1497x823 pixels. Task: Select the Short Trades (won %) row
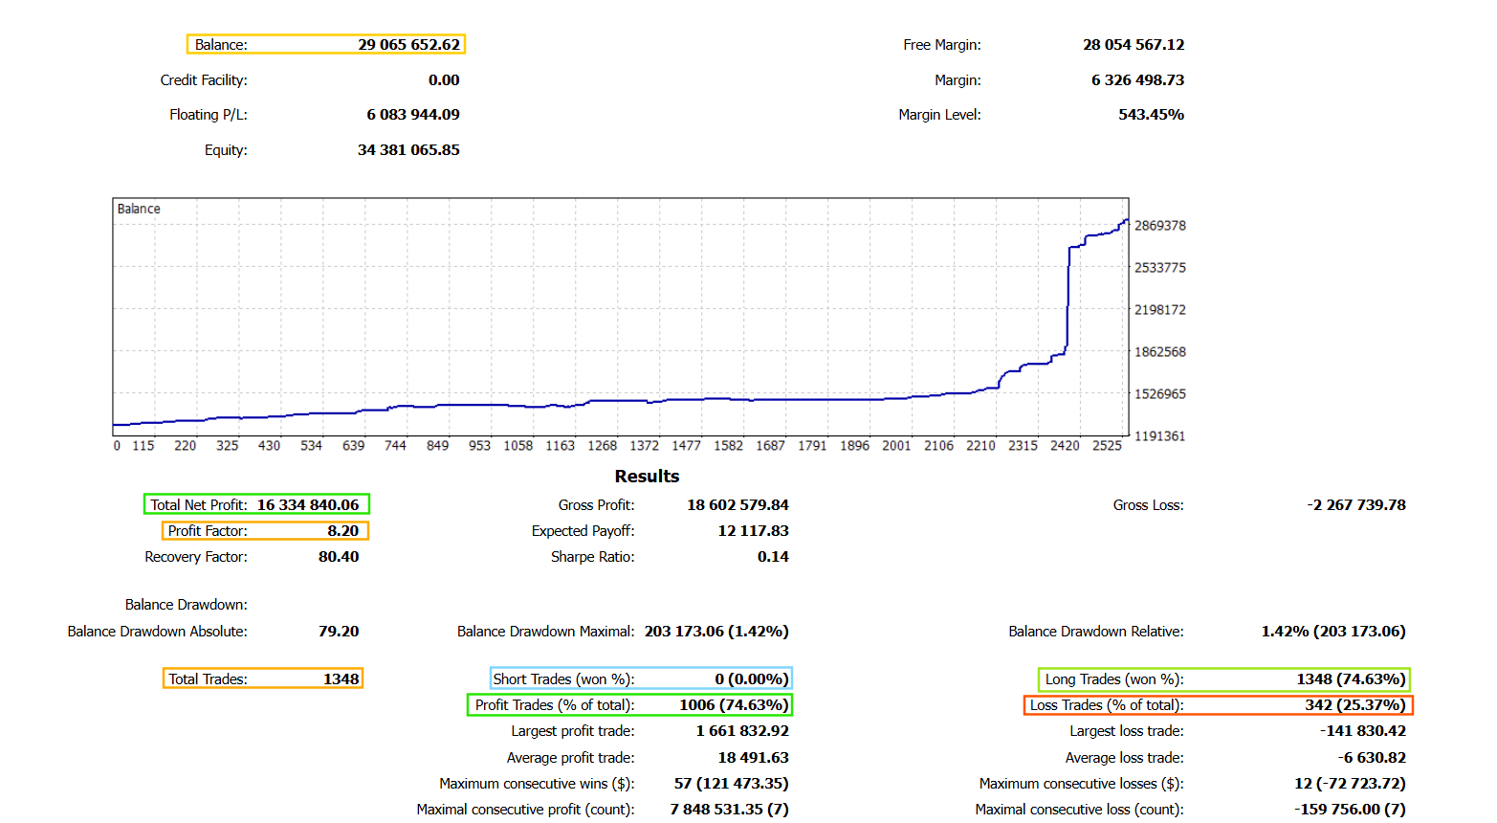(x=641, y=679)
